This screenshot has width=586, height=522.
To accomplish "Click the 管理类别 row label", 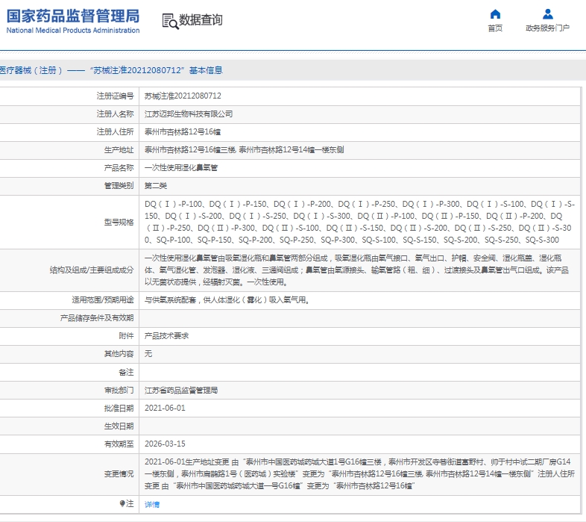I will tap(119, 186).
